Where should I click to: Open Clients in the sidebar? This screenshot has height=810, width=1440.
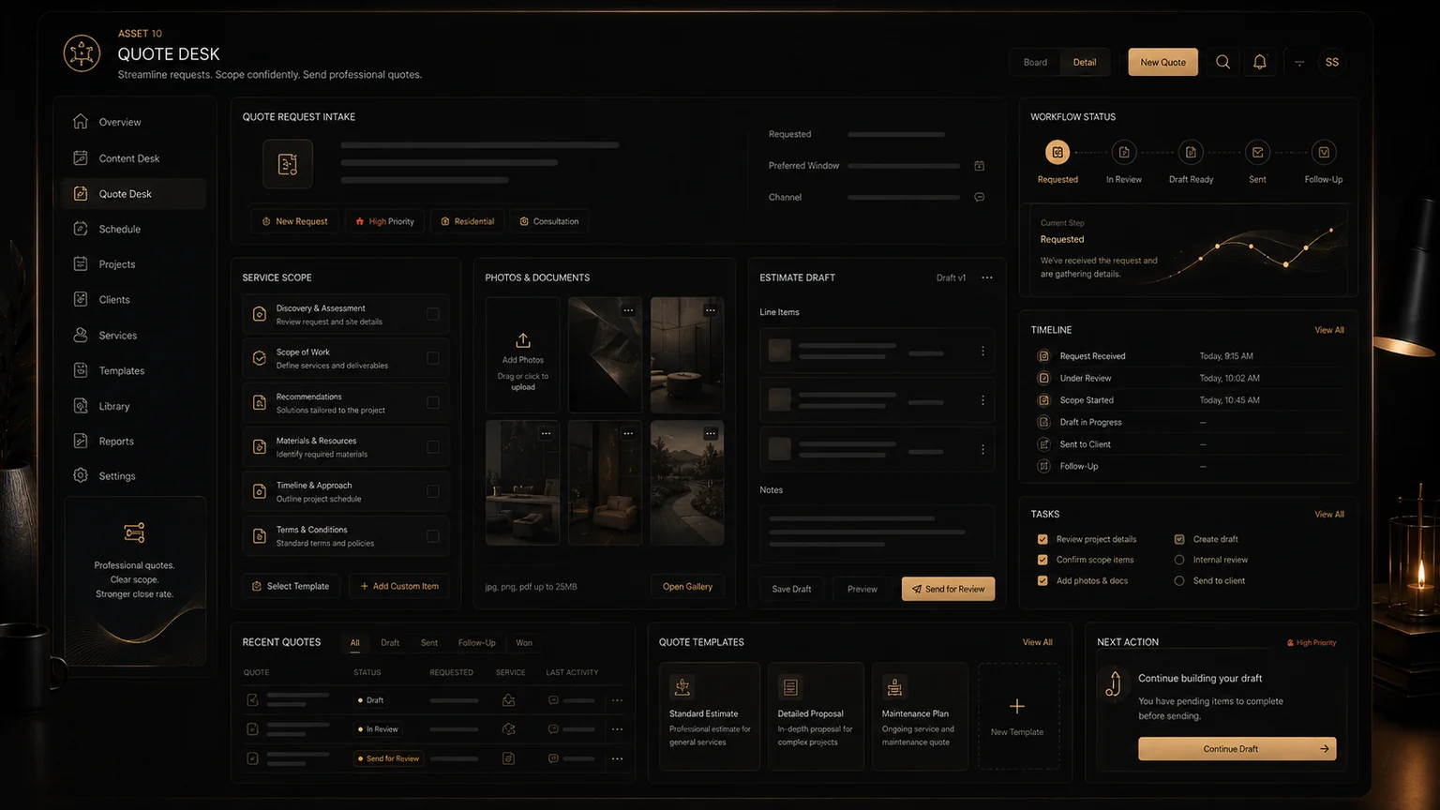134,300
